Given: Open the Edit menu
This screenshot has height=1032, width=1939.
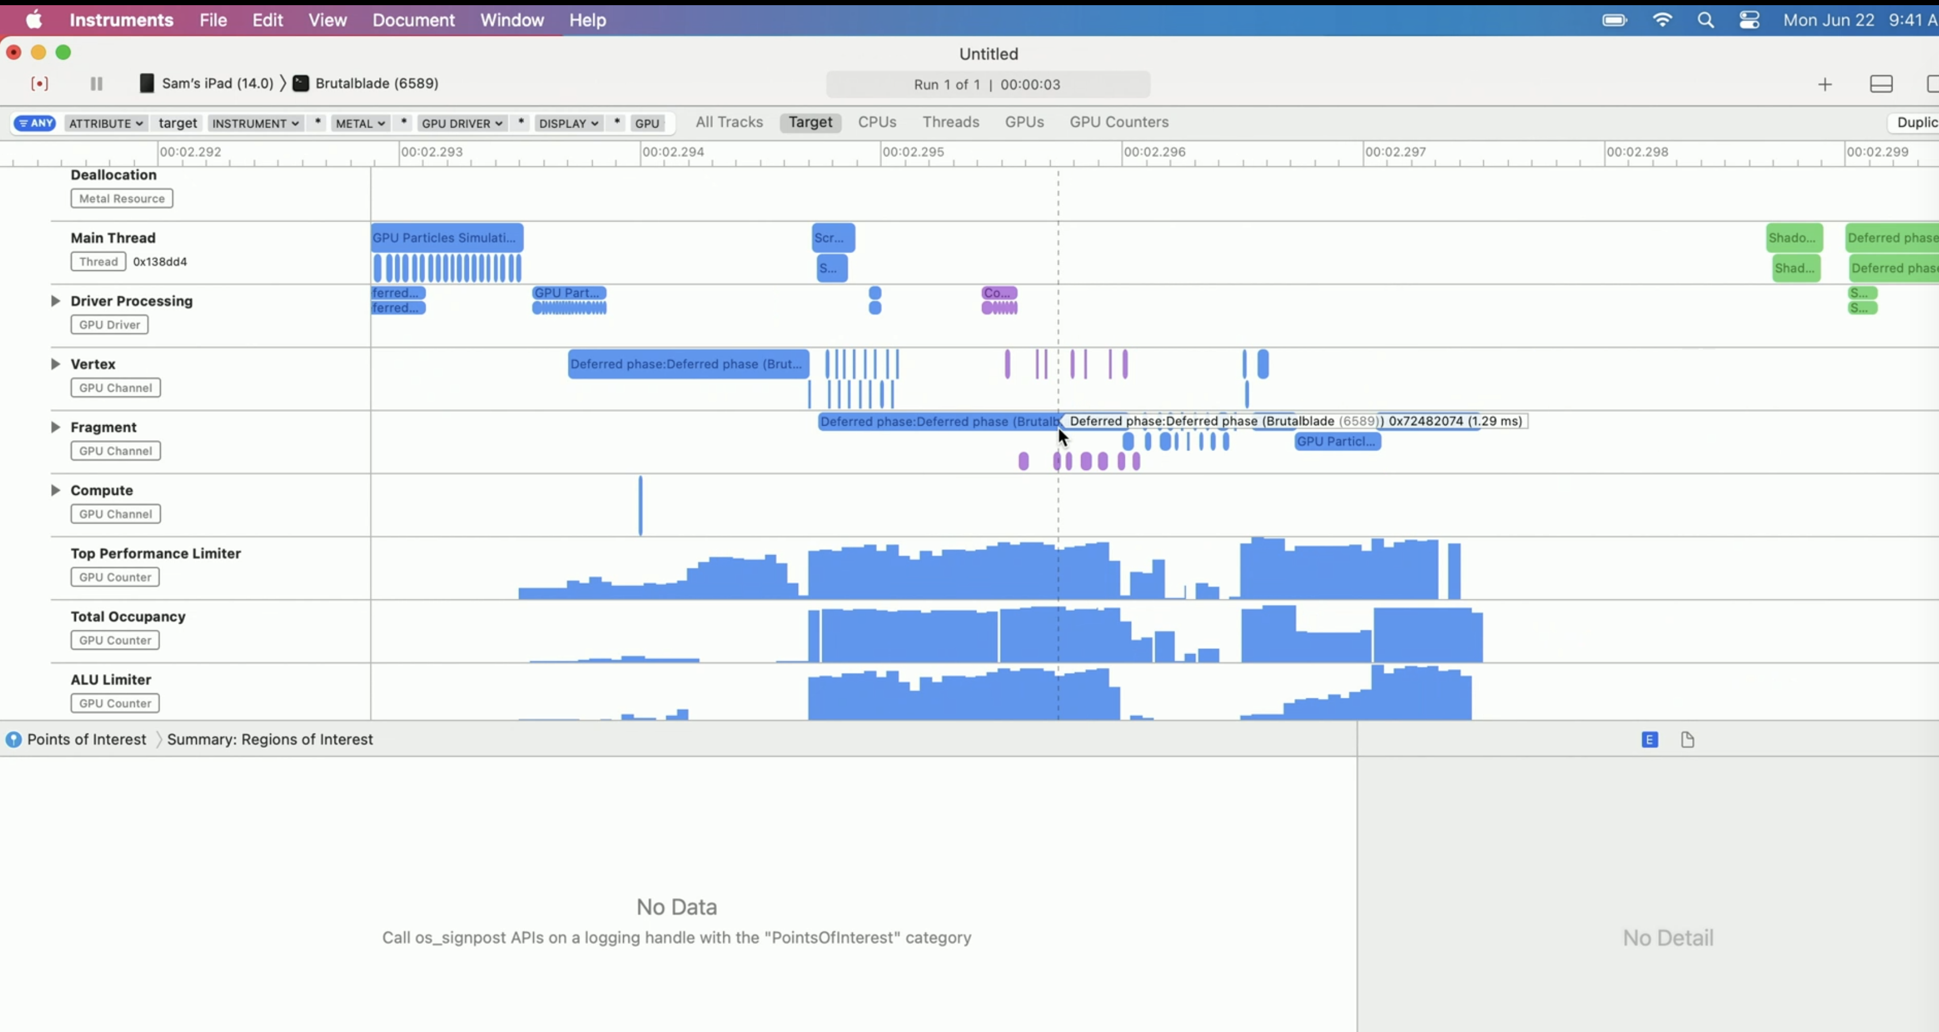Looking at the screenshot, I should 267,20.
